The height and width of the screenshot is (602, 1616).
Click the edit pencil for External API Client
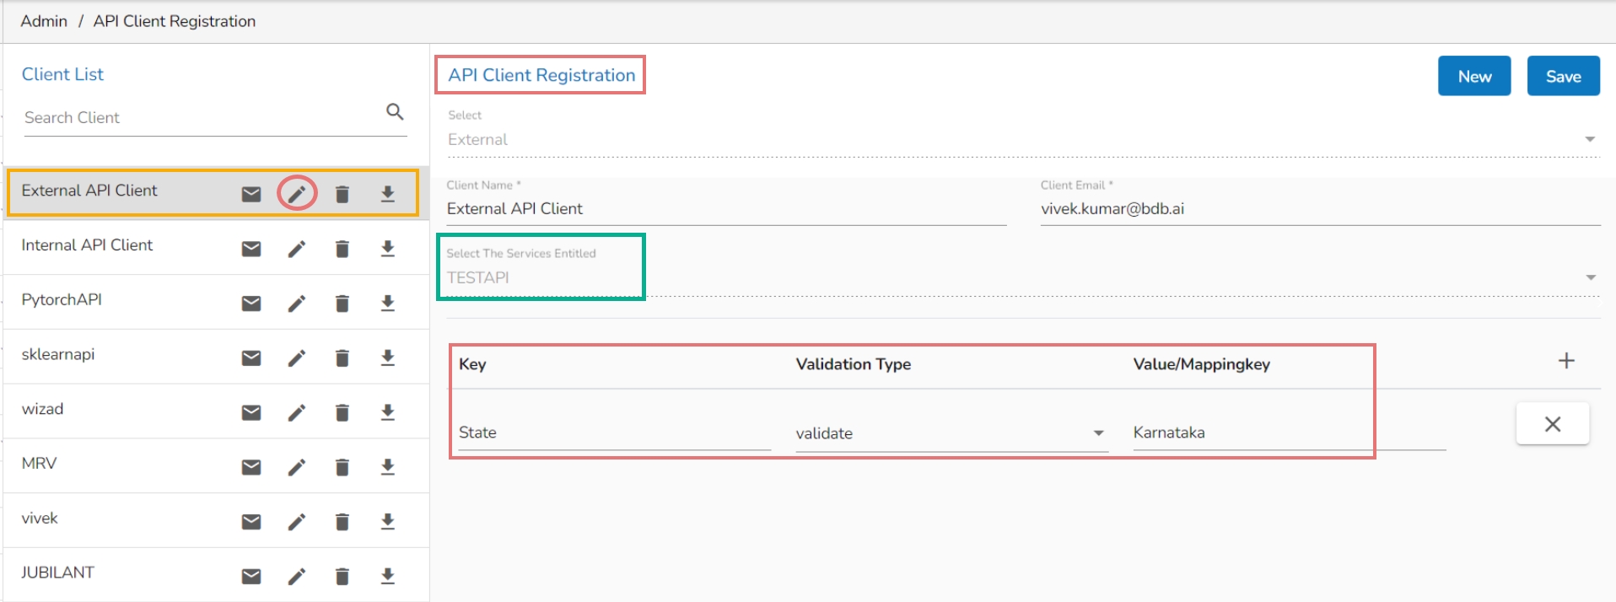[297, 194]
